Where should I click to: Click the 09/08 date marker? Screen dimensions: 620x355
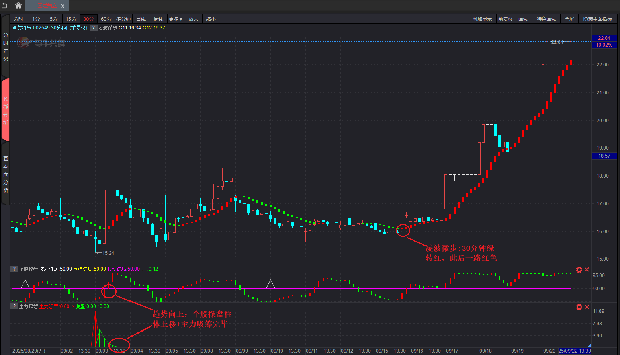click(x=207, y=351)
